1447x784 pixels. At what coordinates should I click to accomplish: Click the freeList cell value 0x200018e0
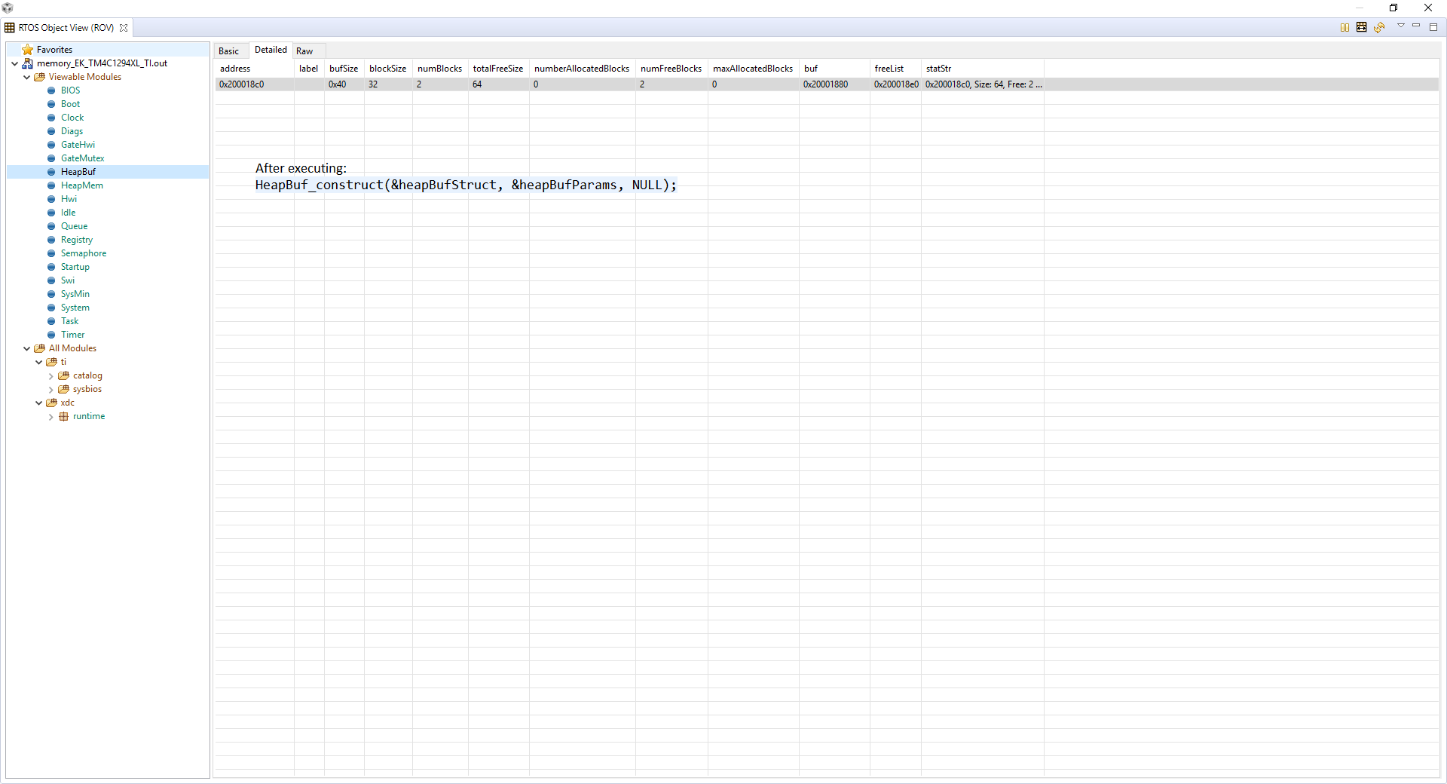coord(896,84)
